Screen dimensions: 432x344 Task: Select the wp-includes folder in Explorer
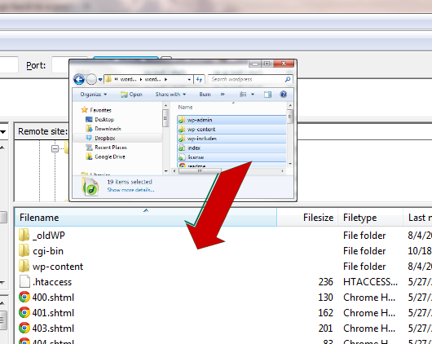coord(231,139)
